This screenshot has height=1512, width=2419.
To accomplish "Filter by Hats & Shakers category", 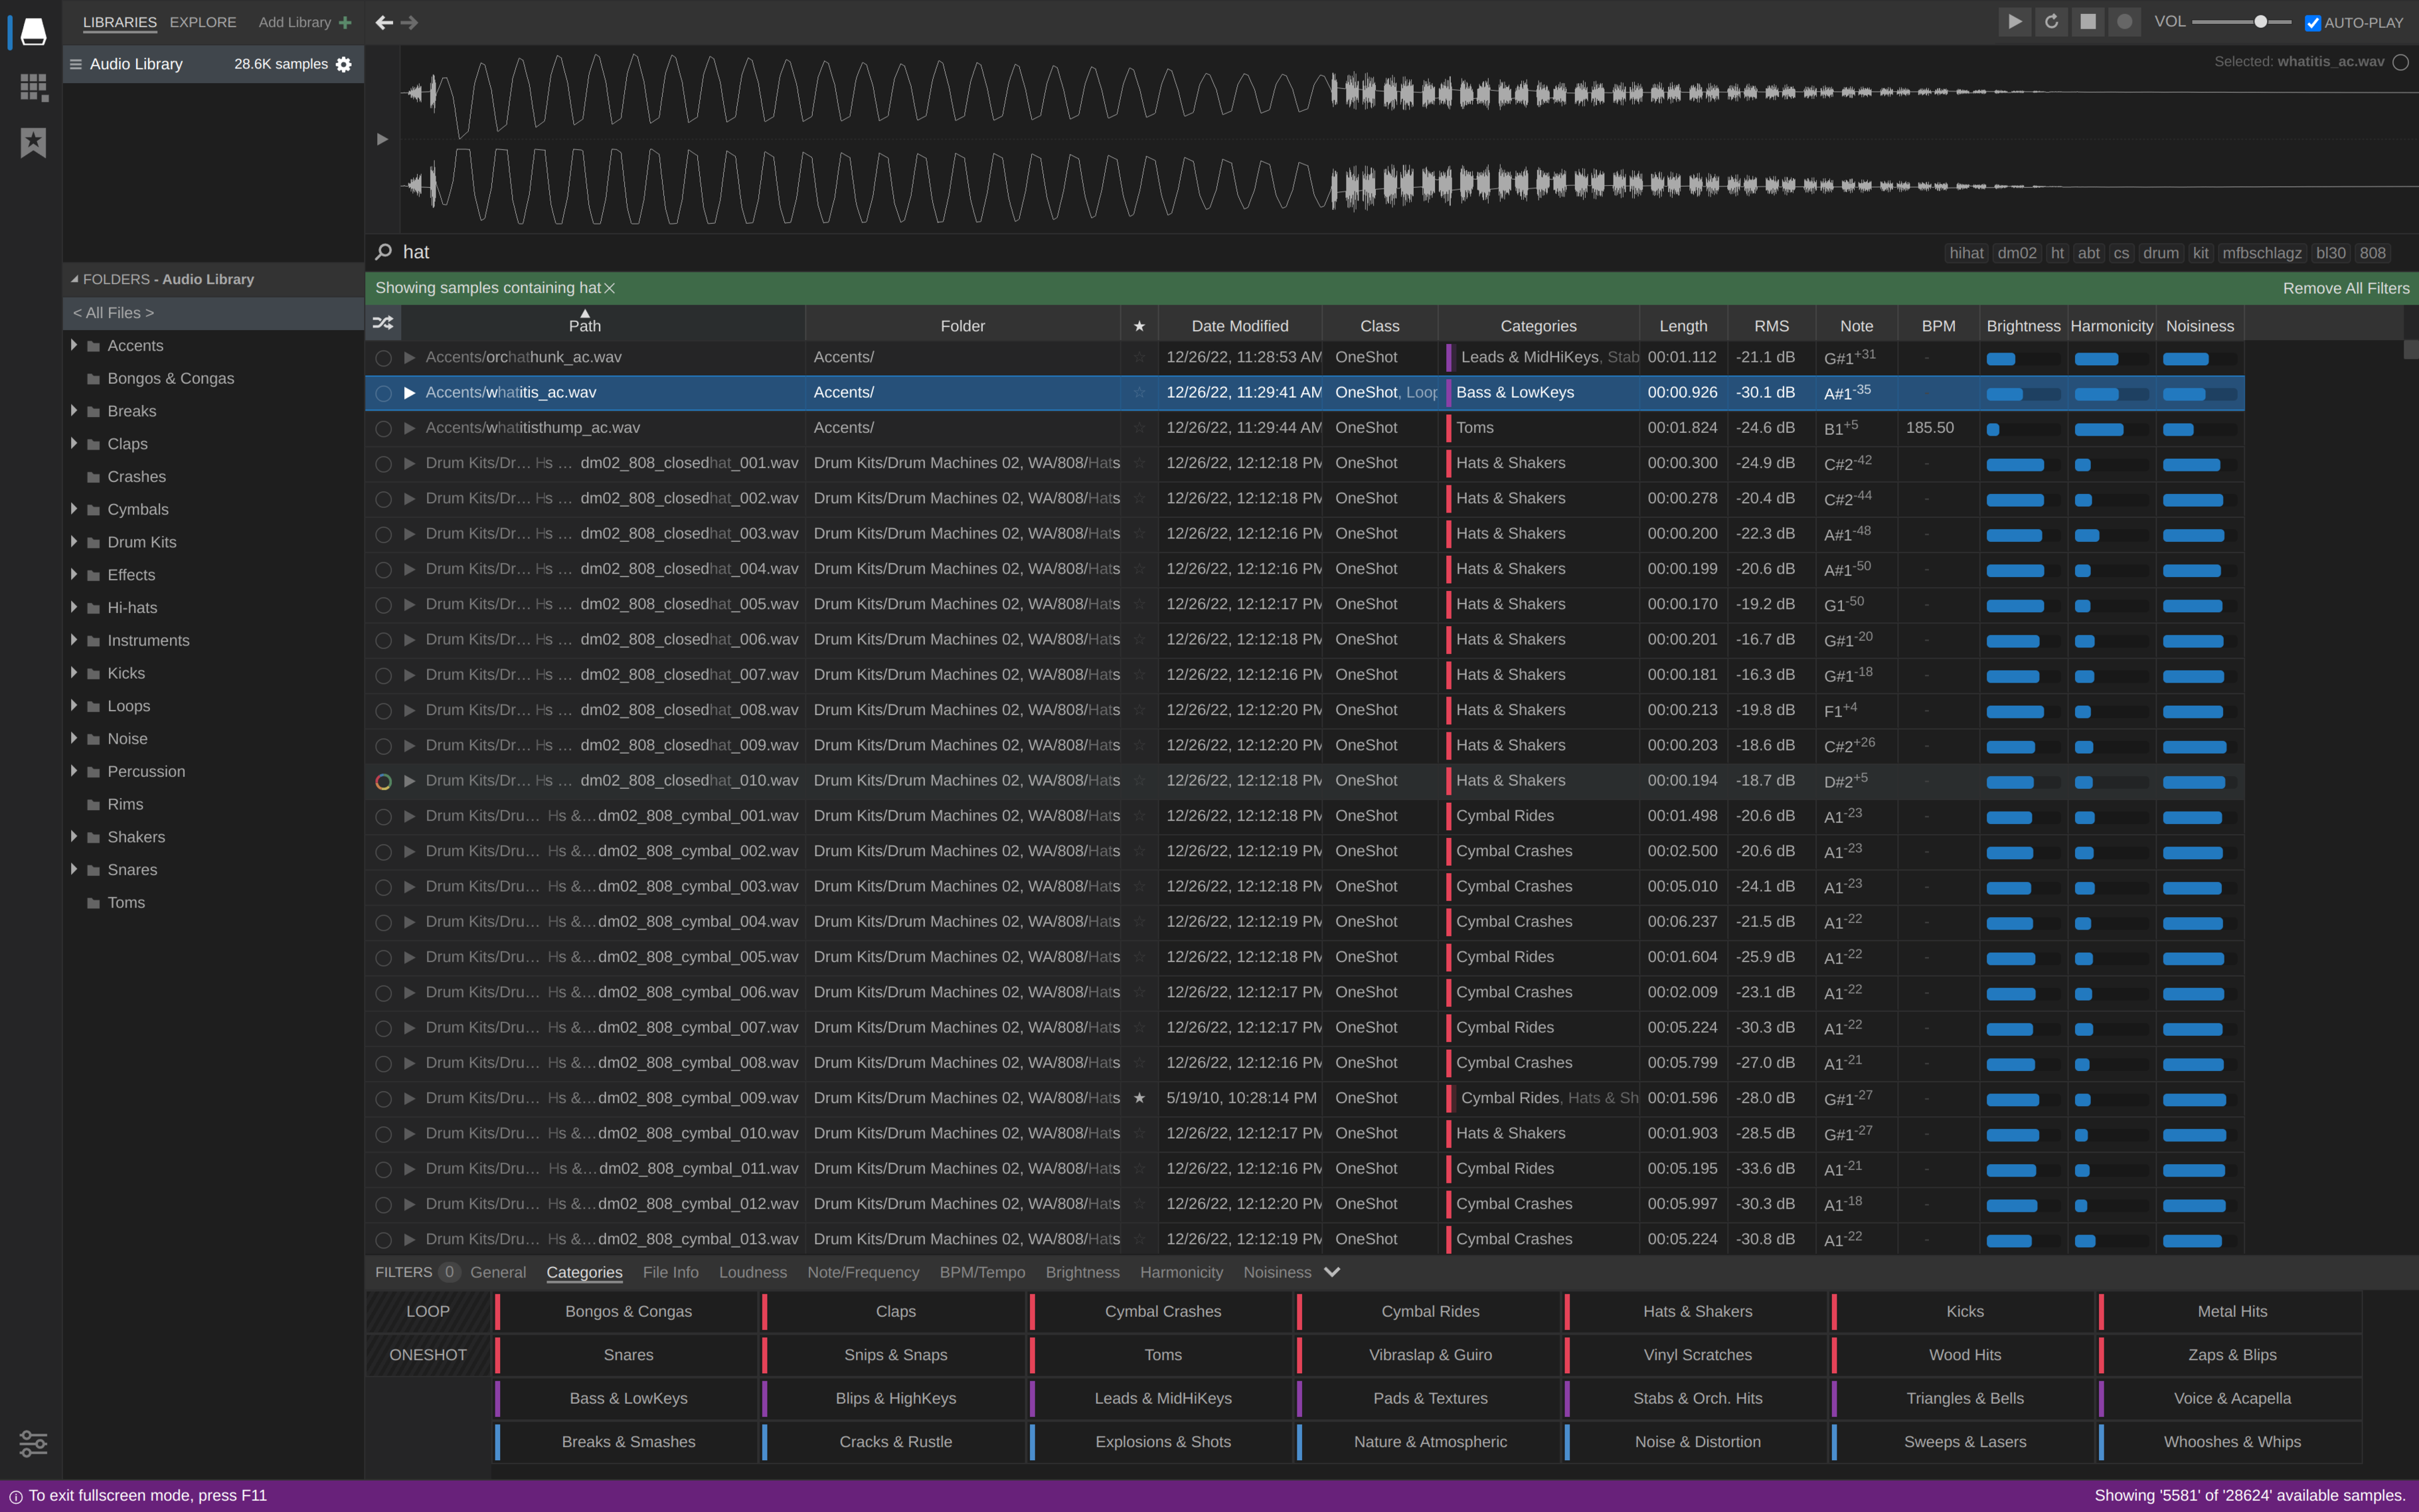I will point(1697,1311).
